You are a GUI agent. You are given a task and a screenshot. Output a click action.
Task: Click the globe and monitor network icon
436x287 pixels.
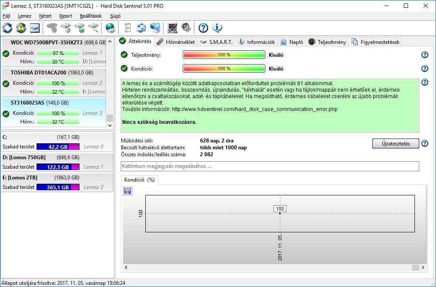pos(155,28)
